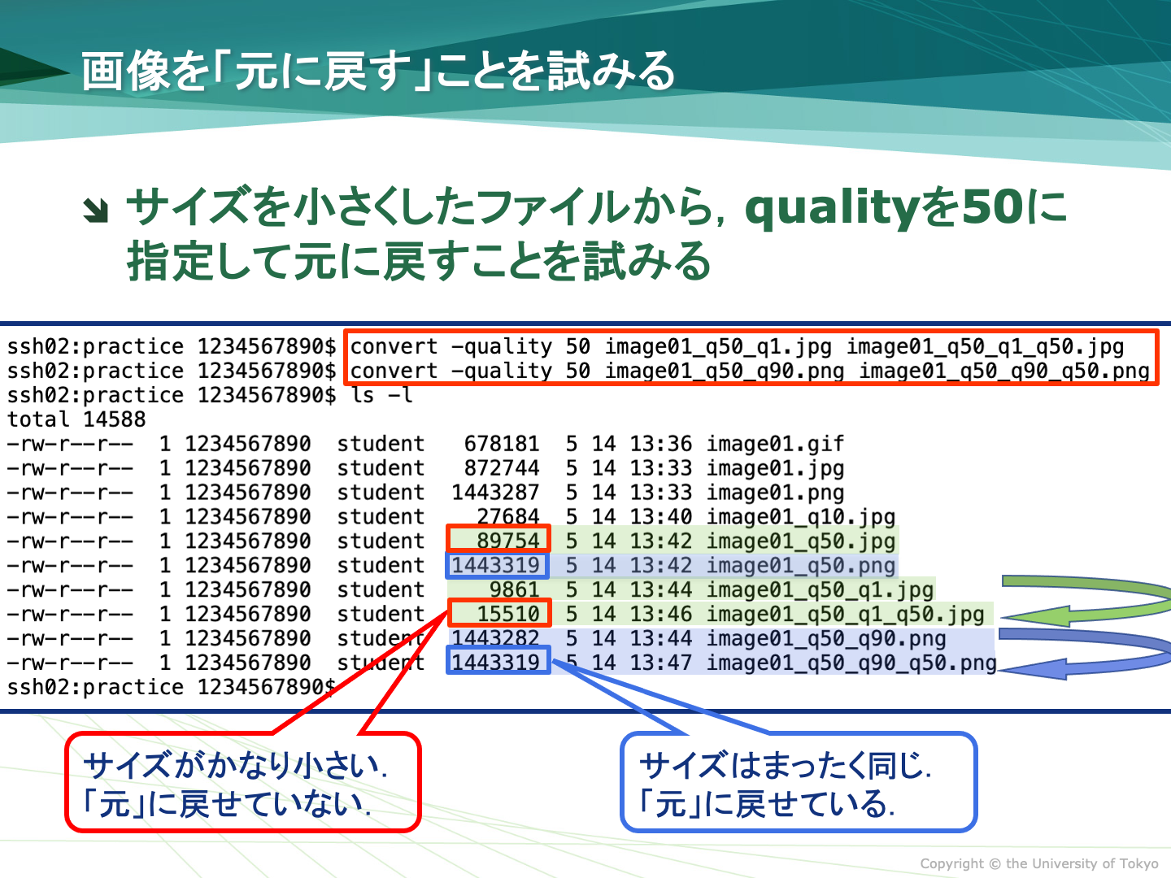
Task: Select the bullet line ending with qualityを50に
Action: pyautogui.click(x=597, y=206)
